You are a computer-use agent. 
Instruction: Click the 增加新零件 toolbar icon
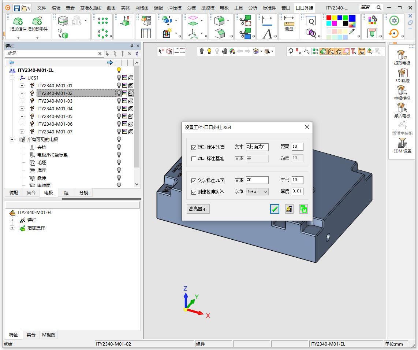click(37, 22)
